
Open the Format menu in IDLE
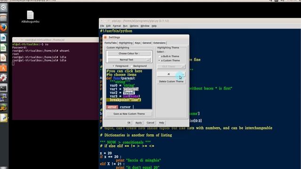tap(117, 26)
